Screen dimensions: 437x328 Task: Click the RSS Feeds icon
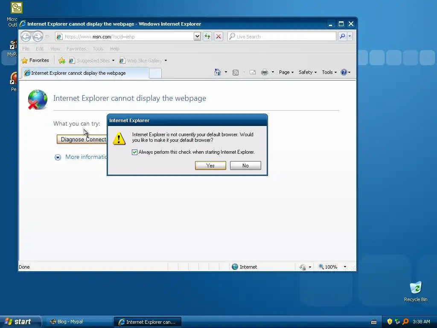pyautogui.click(x=236, y=73)
